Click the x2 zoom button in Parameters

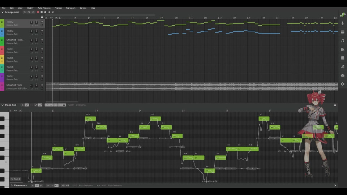point(63,186)
